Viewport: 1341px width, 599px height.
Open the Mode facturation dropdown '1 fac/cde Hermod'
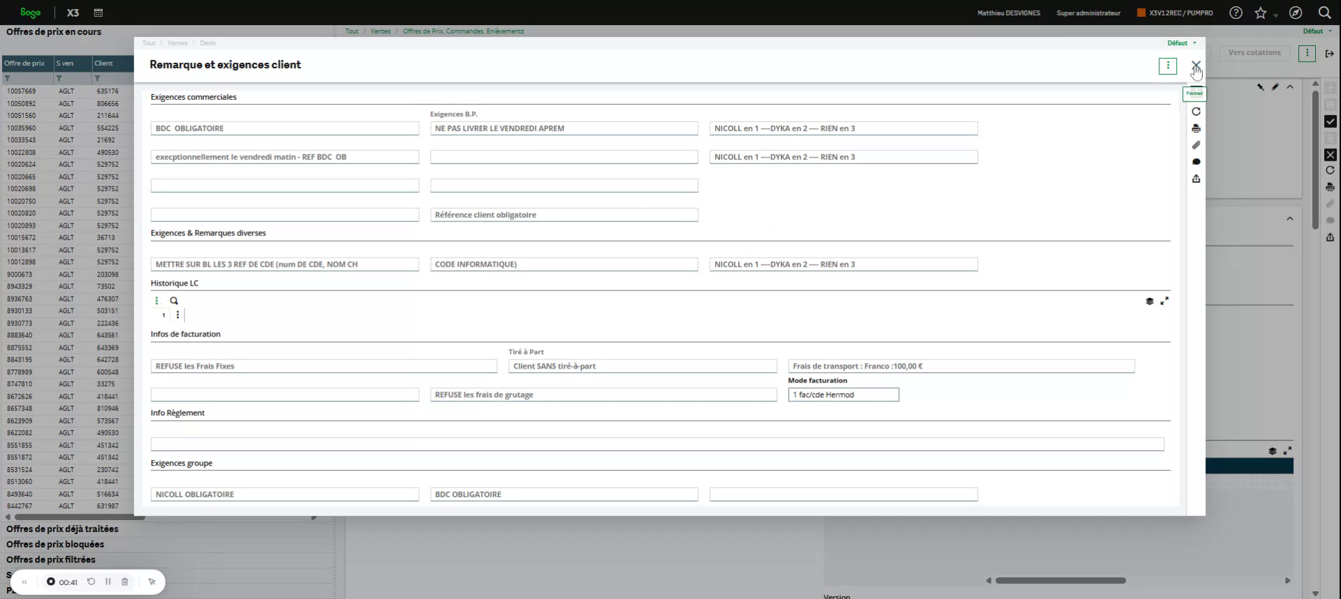click(843, 395)
